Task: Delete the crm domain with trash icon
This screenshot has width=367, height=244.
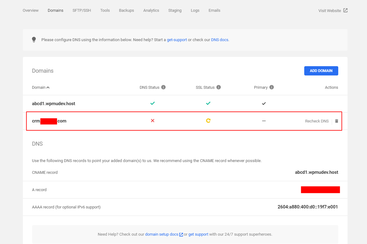Action: pyautogui.click(x=337, y=121)
